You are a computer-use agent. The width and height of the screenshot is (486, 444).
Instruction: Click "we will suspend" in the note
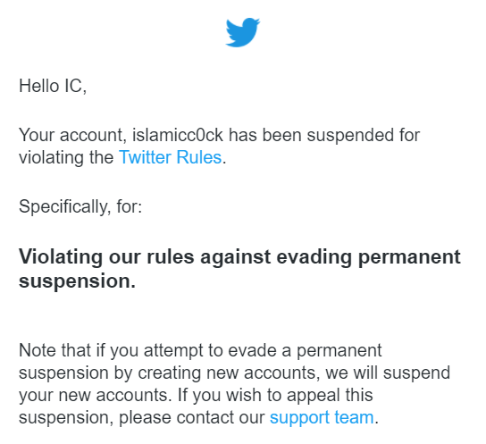click(x=388, y=373)
